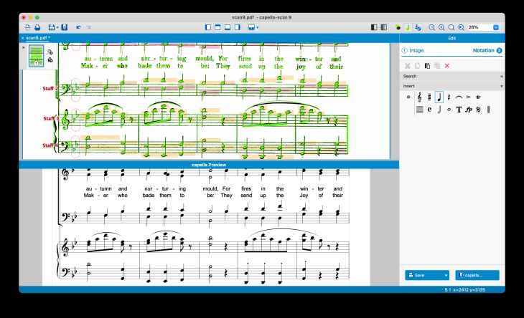
Task: Select the staff lines insert tool
Action: [x=419, y=110]
